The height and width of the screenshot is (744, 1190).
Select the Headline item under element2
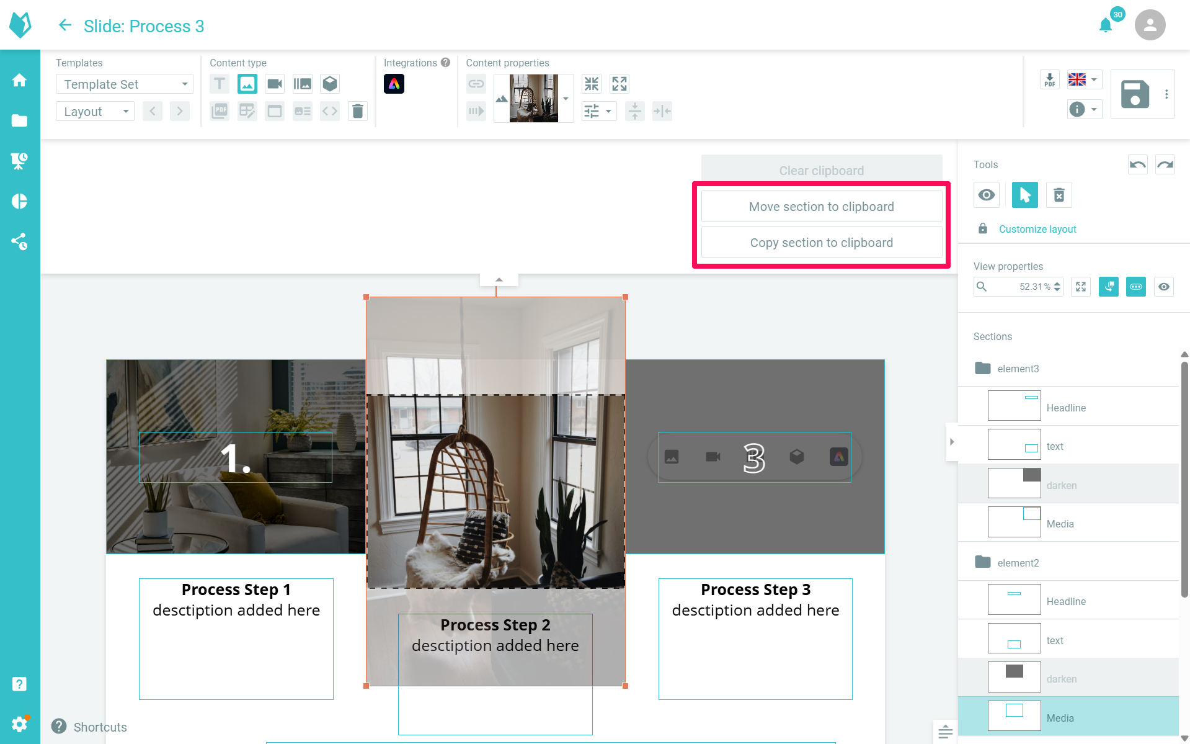(x=1065, y=601)
